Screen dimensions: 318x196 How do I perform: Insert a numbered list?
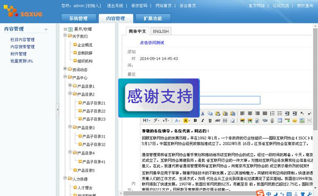pyautogui.click(x=273, y=113)
